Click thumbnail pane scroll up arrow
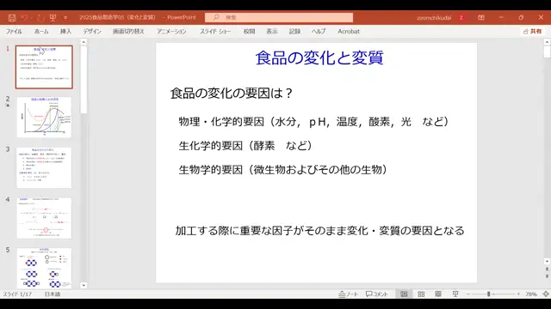 84,42
